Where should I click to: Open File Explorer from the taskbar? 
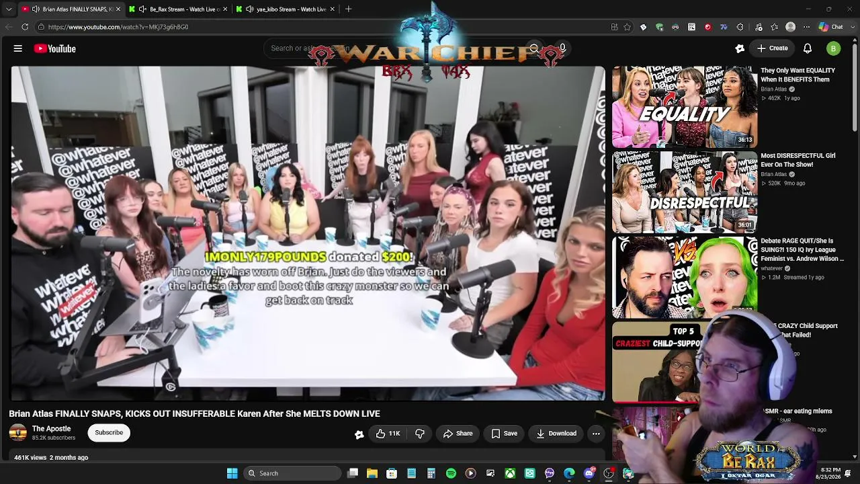(372, 473)
